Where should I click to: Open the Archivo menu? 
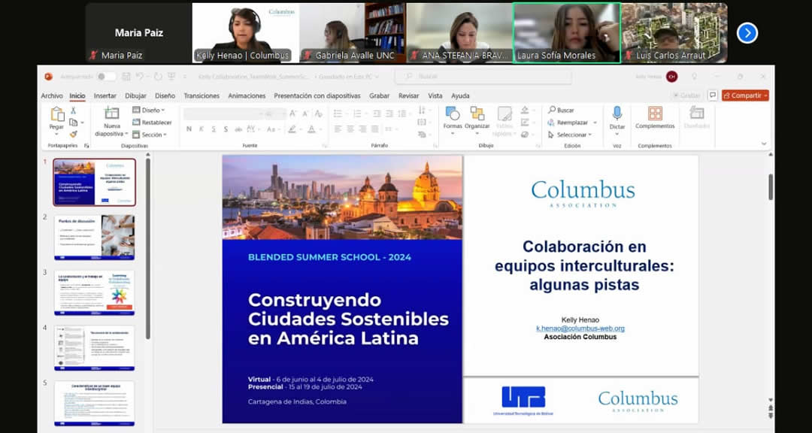click(52, 95)
